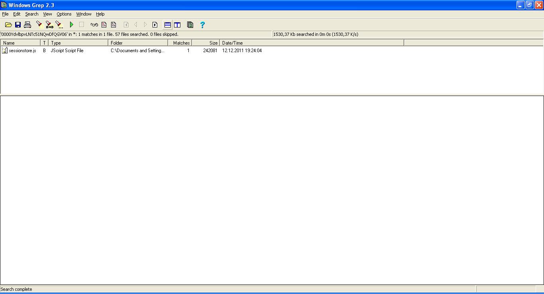Open search and replace (A→B flashlight)
Image resolution: width=544 pixels, height=294 pixels.
click(49, 25)
